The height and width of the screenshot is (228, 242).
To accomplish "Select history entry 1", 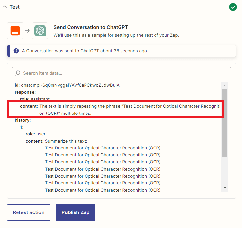I will pos(22,127).
